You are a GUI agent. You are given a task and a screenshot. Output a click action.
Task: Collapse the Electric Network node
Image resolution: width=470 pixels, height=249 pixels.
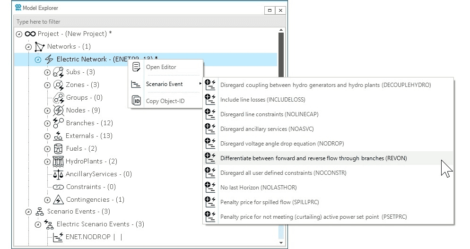[x=38, y=60]
